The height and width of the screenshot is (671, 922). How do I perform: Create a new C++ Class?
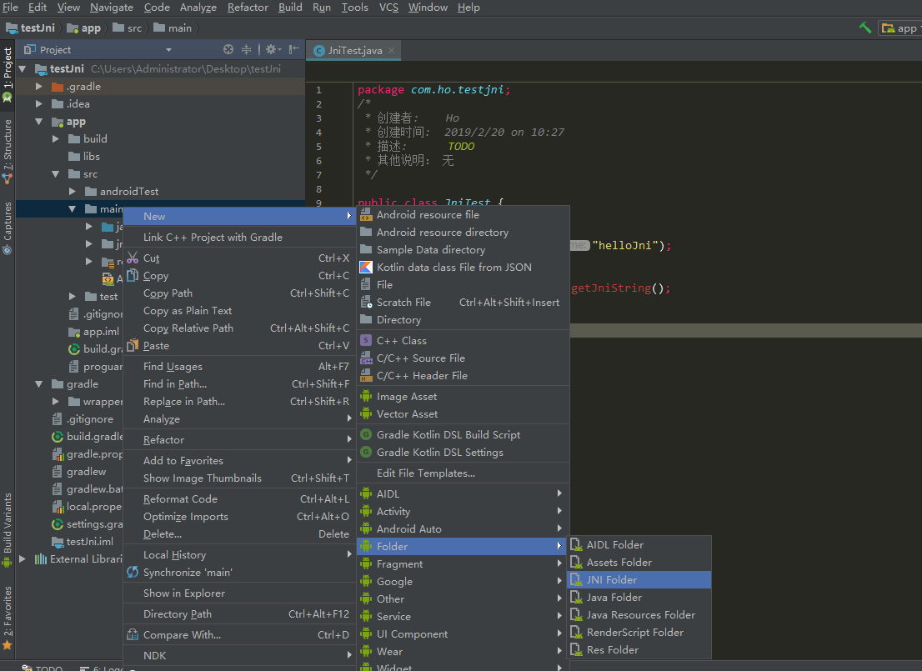(463, 340)
